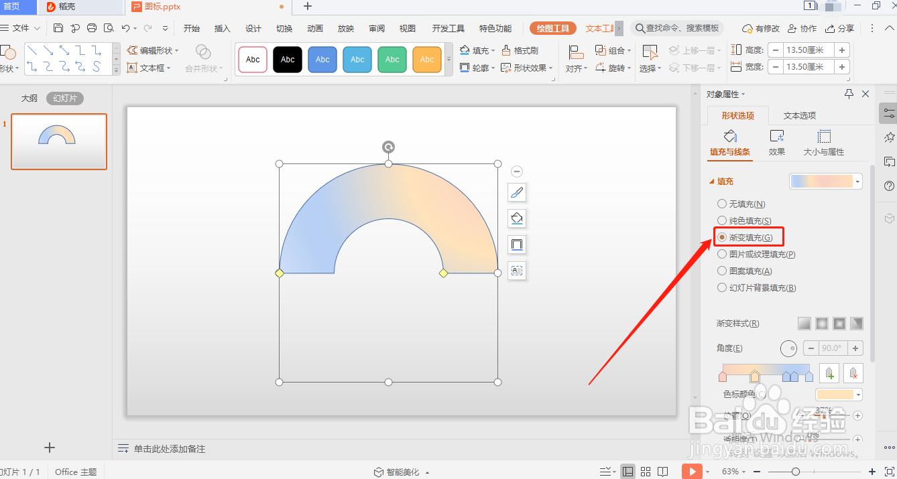Select slide 1 thumbnail
Image resolution: width=897 pixels, height=479 pixels.
[x=59, y=141]
